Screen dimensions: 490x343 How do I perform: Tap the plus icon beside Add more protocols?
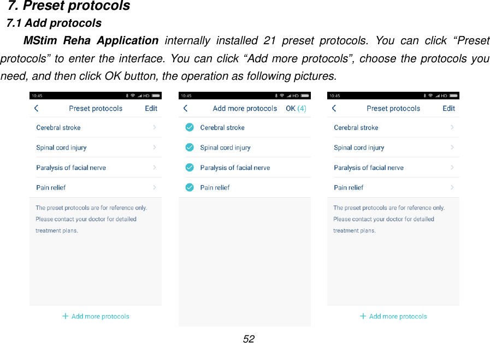coord(63,316)
